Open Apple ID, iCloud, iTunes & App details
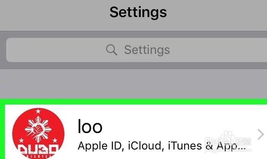 pyautogui.click(x=162, y=146)
